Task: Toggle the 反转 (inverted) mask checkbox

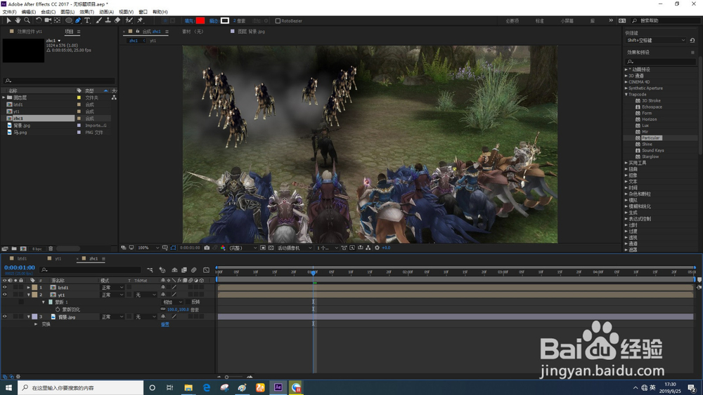Action: pyautogui.click(x=188, y=302)
